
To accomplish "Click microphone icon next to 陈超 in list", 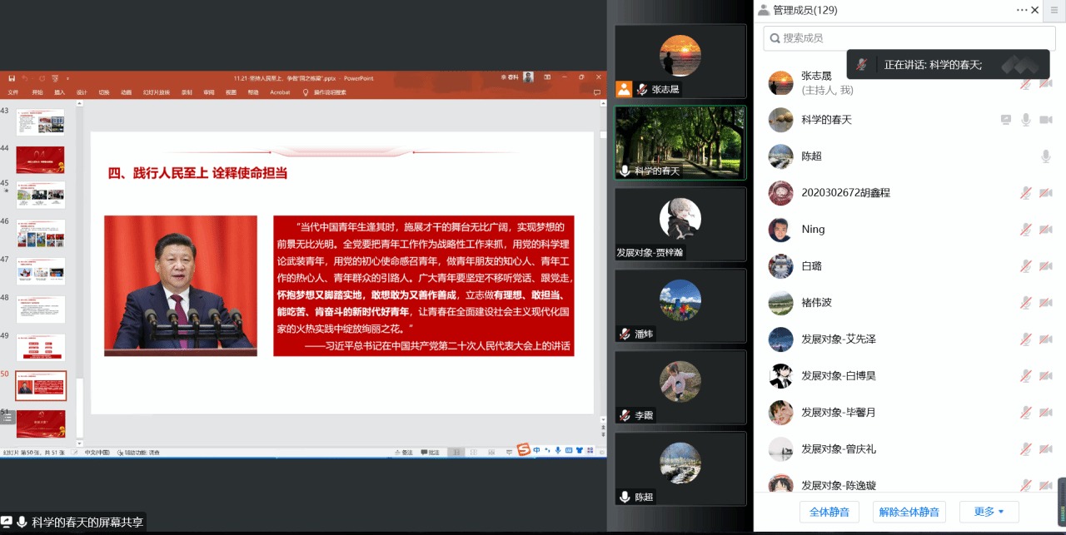I will point(1045,156).
